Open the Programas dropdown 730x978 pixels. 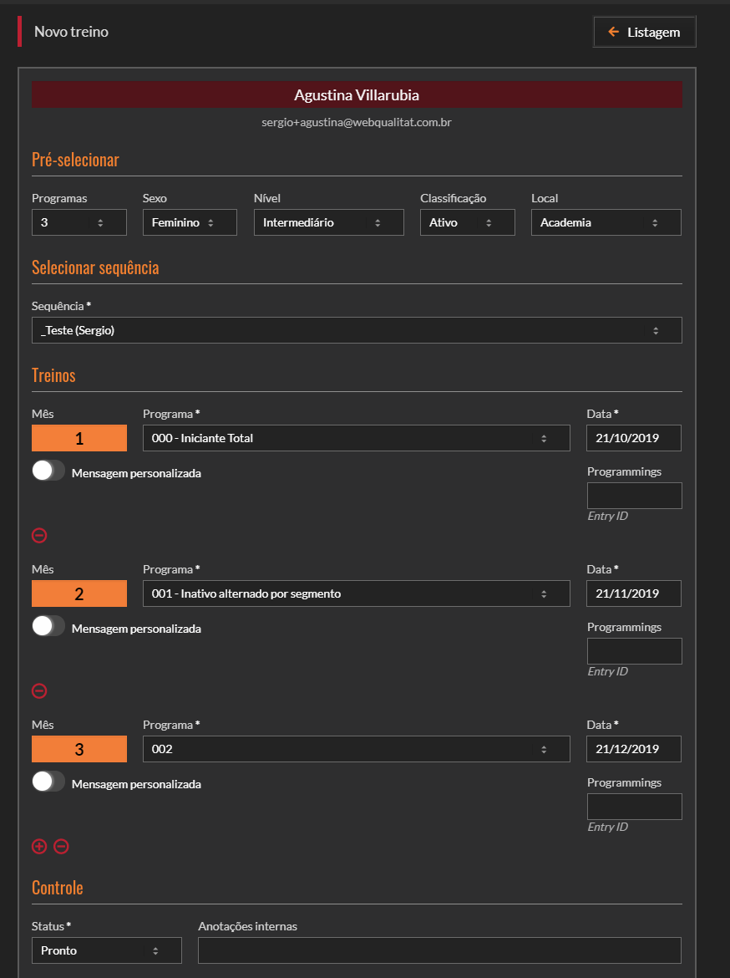coord(79,222)
